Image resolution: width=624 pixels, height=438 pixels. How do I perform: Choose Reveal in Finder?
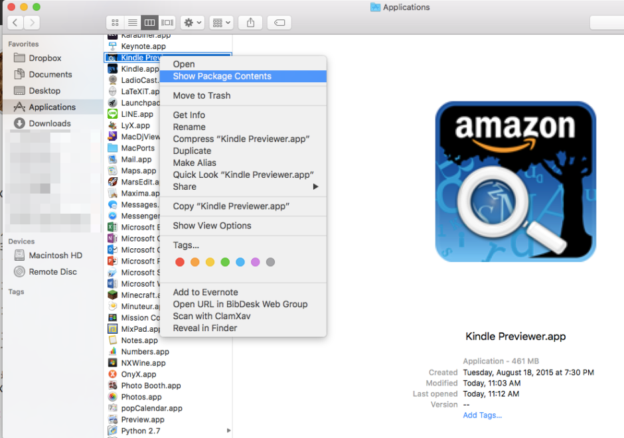(243, 328)
